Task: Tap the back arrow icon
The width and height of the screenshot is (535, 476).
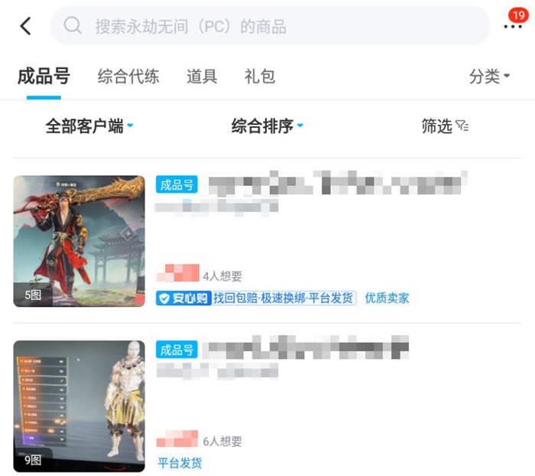Action: click(x=26, y=26)
